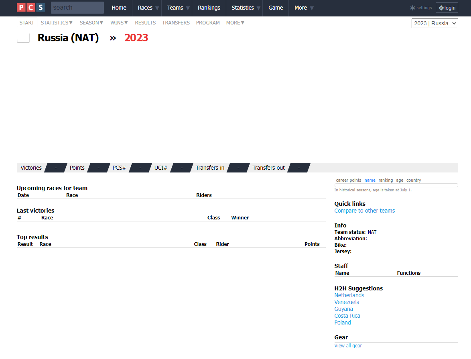Go to the Home page
471x359 pixels.
119,8
